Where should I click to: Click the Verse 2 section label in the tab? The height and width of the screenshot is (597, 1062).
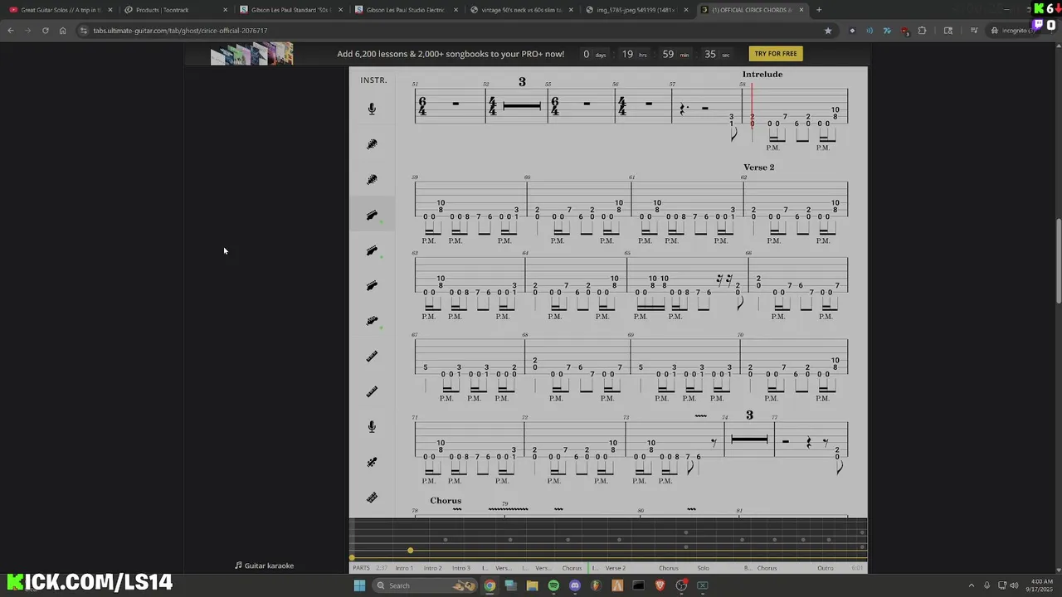click(758, 167)
